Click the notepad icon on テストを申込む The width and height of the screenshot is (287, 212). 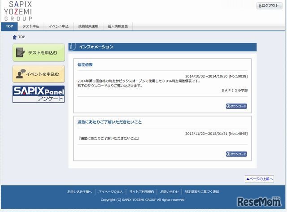[x=20, y=52]
